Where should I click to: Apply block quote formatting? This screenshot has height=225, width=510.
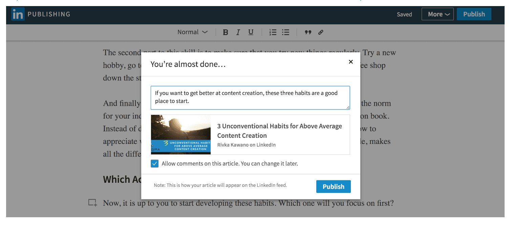click(308, 32)
